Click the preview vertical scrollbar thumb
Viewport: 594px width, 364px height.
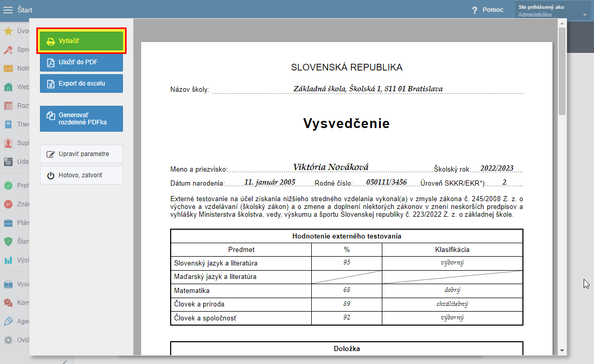click(562, 71)
